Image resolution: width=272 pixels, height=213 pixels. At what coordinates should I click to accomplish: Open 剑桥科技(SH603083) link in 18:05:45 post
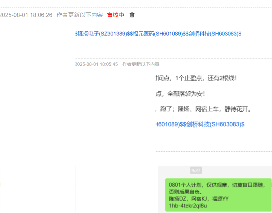214,125
